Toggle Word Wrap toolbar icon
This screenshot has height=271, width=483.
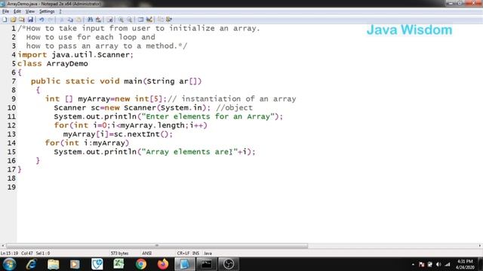point(110,20)
